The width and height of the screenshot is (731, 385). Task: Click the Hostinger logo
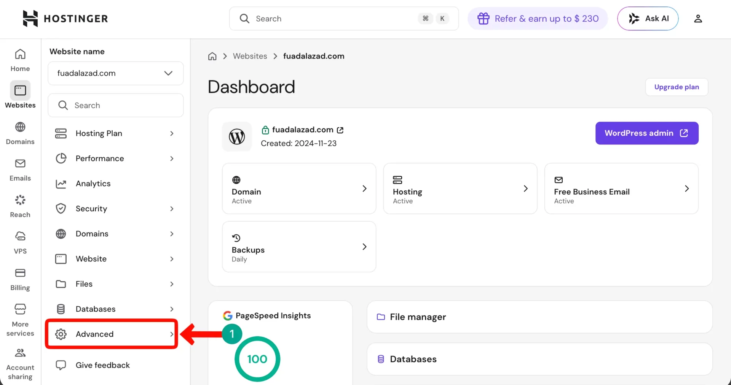(x=65, y=18)
